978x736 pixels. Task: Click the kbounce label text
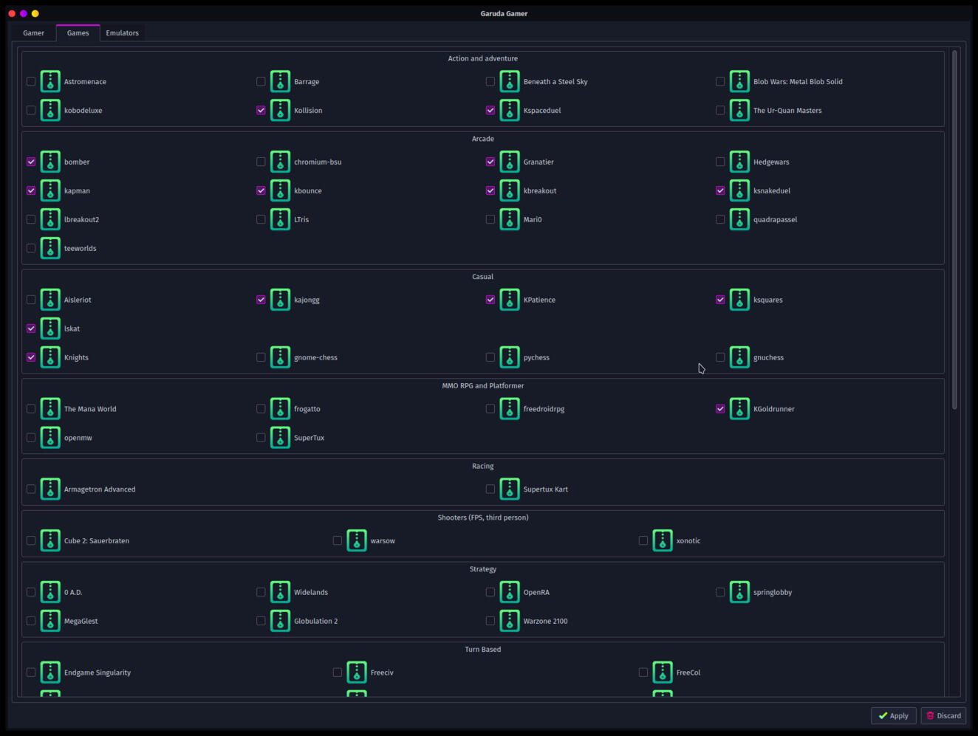pyautogui.click(x=308, y=190)
